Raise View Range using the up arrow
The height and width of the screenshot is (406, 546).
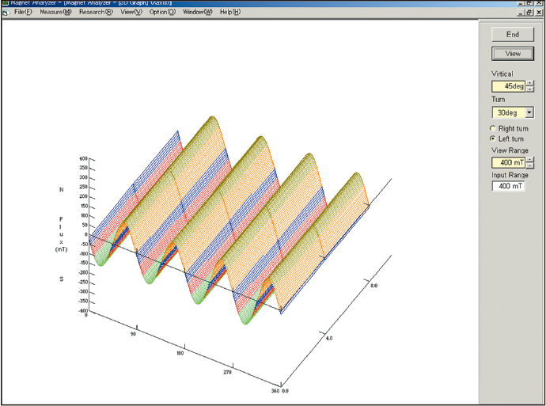[x=529, y=160]
